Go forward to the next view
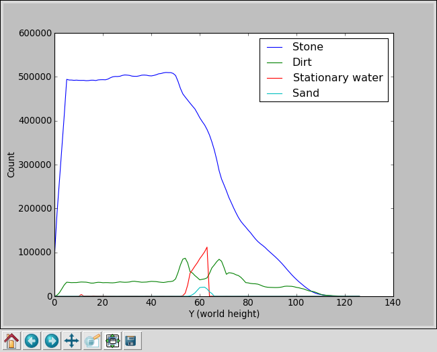 [52, 341]
